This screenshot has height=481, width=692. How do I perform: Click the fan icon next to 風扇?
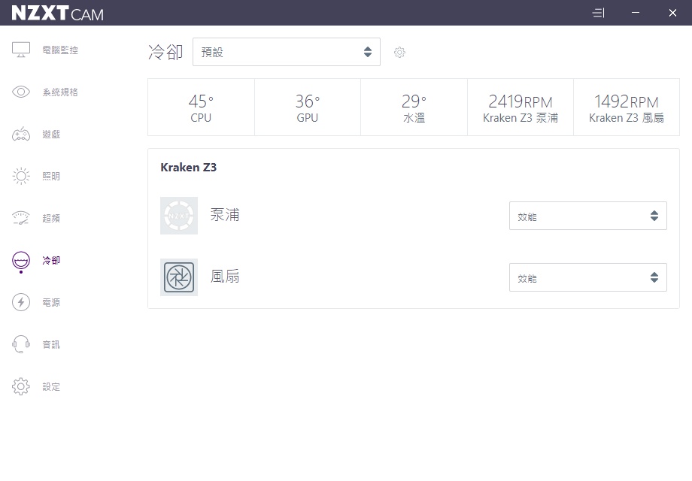coord(179,277)
